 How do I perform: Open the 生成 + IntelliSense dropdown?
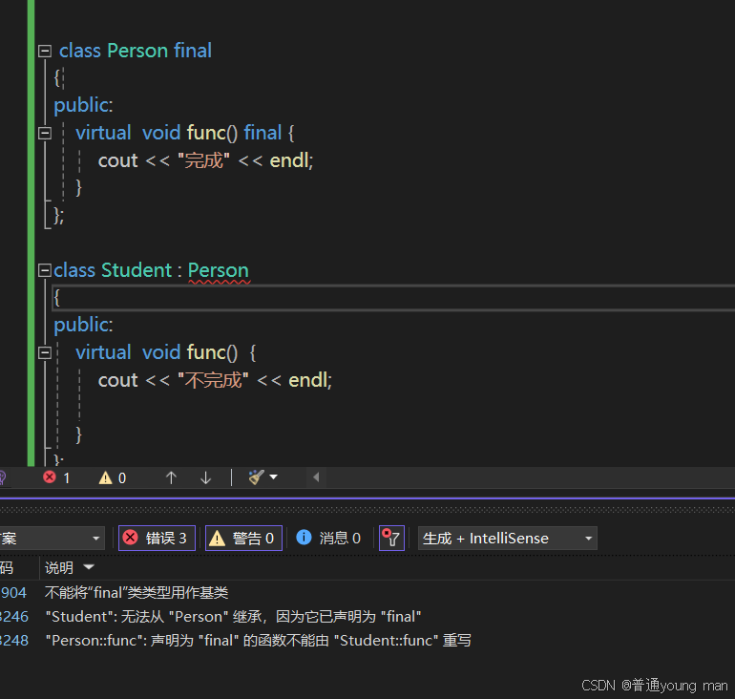tap(508, 539)
